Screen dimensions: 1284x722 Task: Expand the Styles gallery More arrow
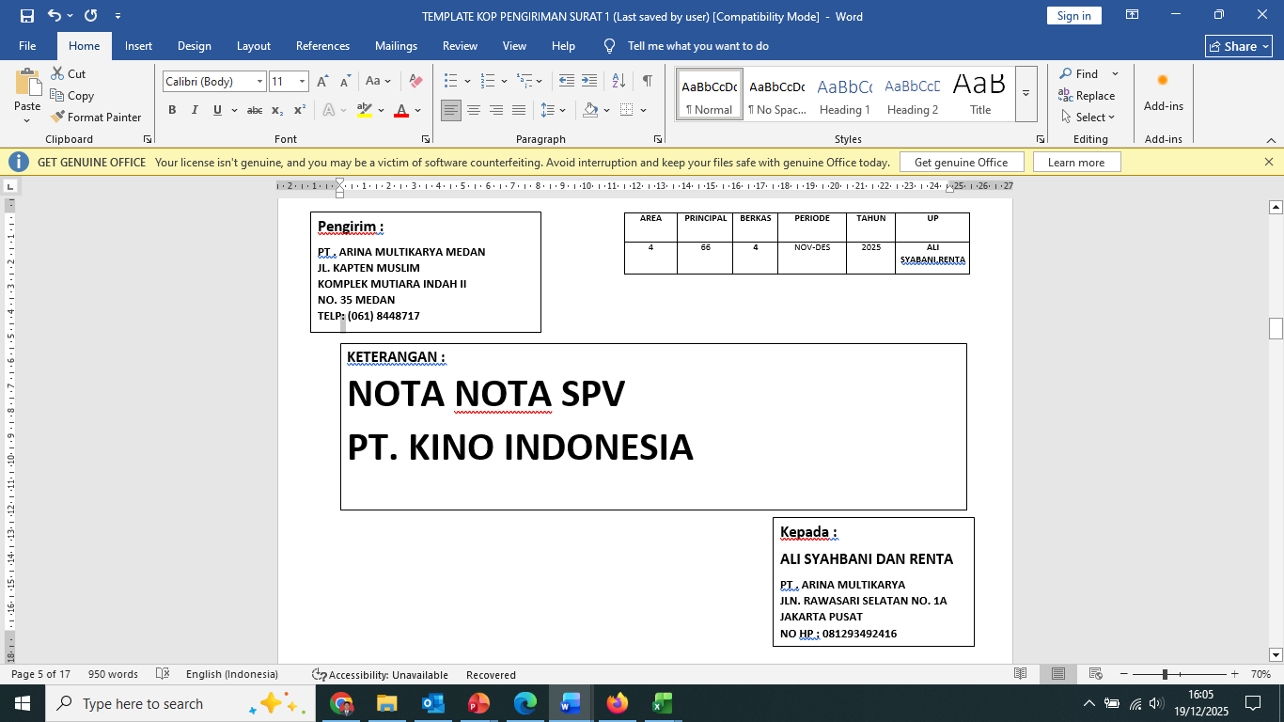pyautogui.click(x=1026, y=93)
